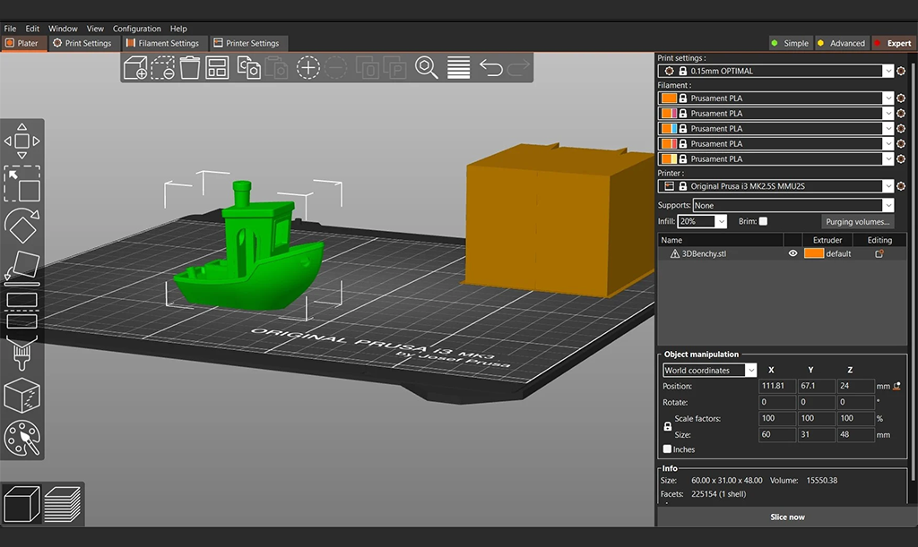Open the Search magnifier tool
This screenshot has height=547, width=918.
pos(426,68)
